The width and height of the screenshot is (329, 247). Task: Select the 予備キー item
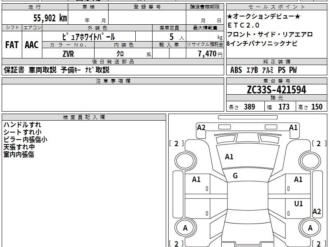(x=71, y=70)
